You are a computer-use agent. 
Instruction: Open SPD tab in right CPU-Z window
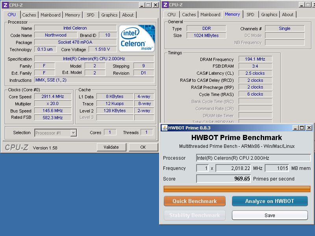point(250,15)
